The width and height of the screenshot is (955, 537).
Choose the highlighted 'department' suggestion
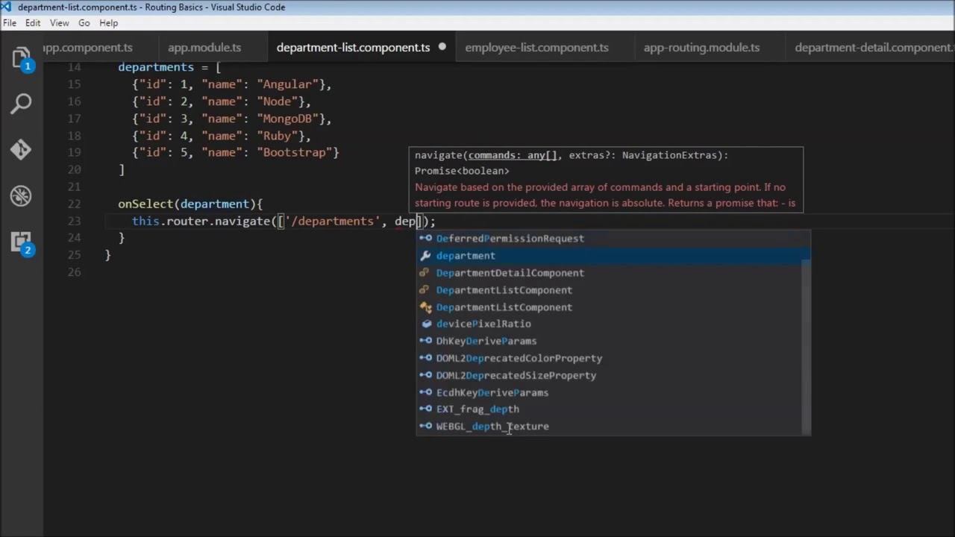click(613, 256)
